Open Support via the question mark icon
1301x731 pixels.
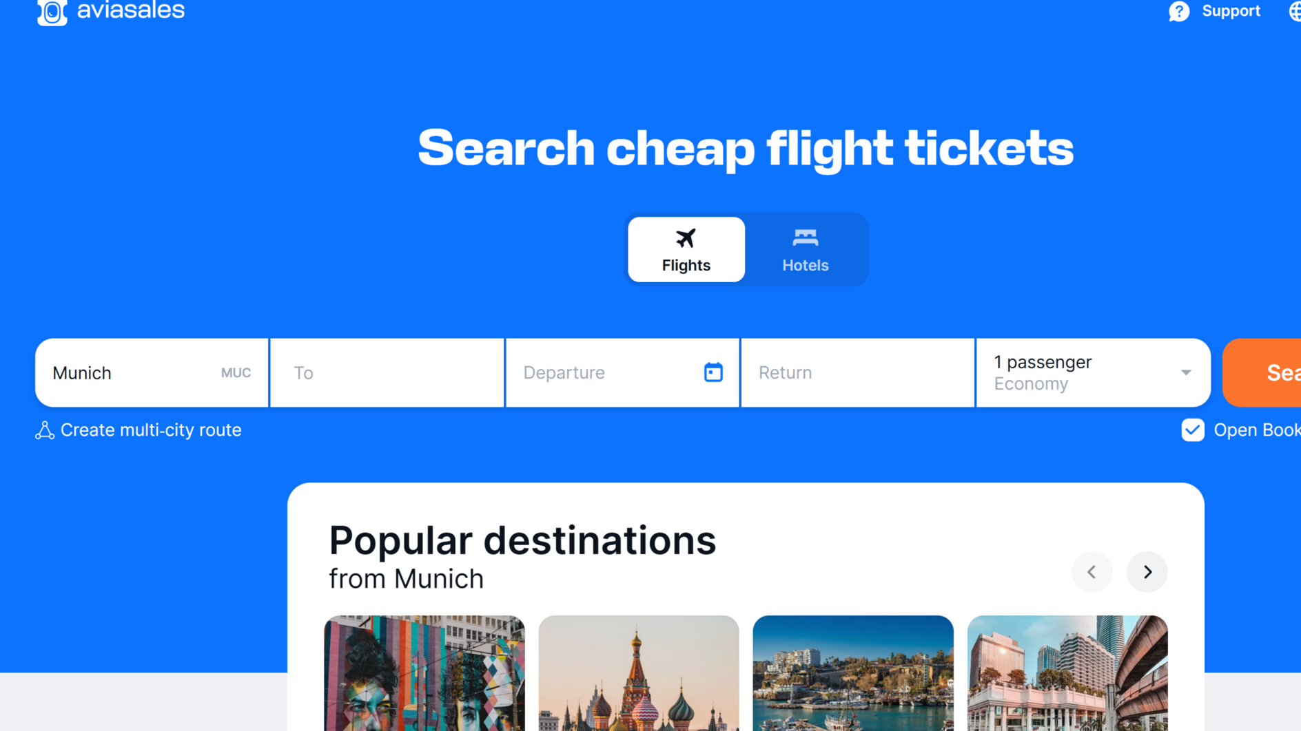(1179, 11)
